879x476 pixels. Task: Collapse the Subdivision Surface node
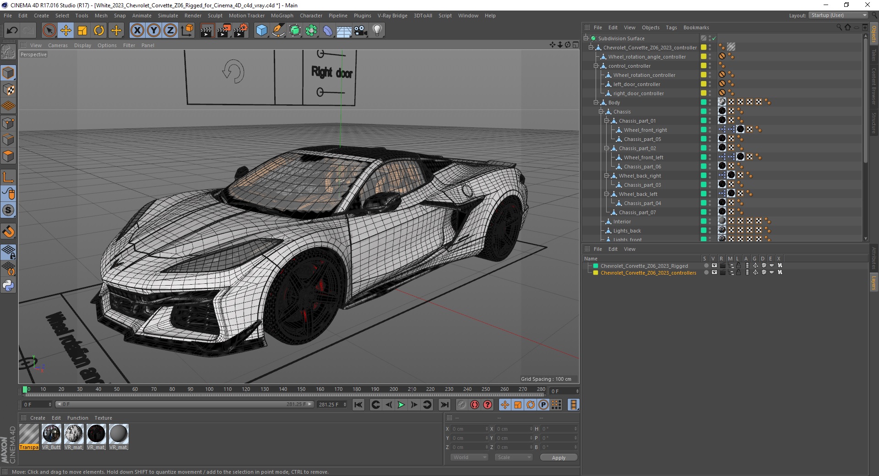click(x=586, y=38)
